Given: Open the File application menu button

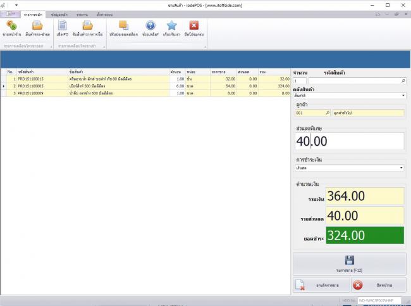Looking at the screenshot, I should 11,14.
